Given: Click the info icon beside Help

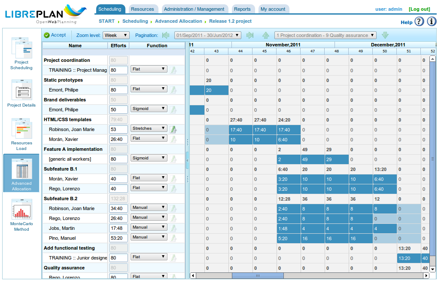Looking at the screenshot, I should coord(431,21).
